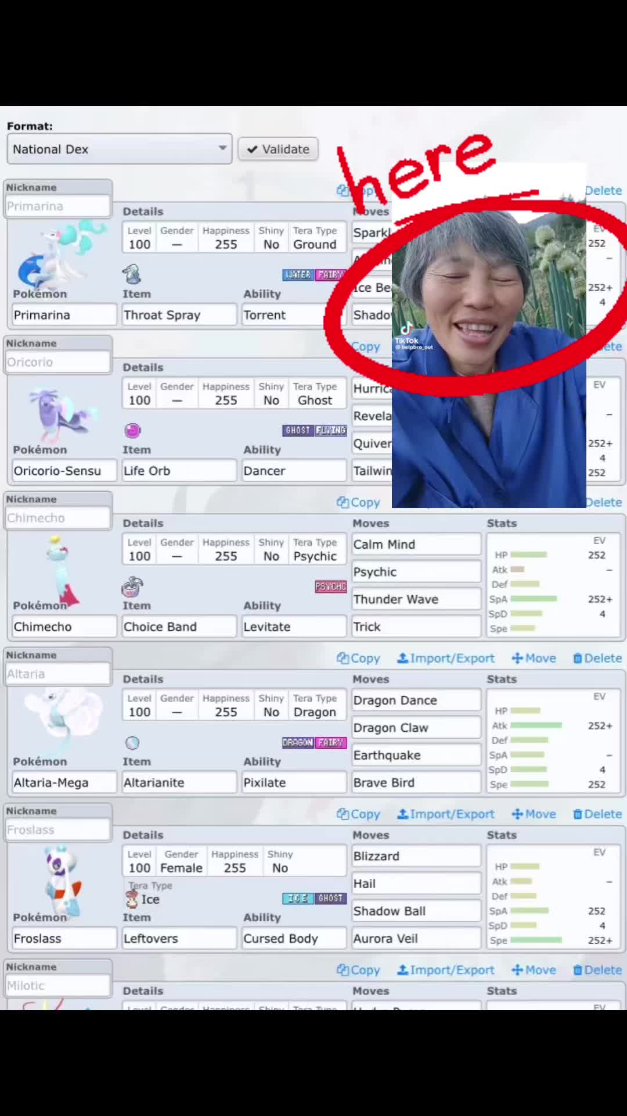Screen dimensions: 627x1116
Task: Click the Altarianite item field
Action: 179,782
